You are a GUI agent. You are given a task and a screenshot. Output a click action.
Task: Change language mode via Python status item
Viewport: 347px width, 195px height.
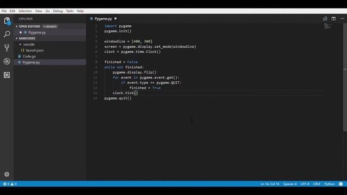(329, 184)
